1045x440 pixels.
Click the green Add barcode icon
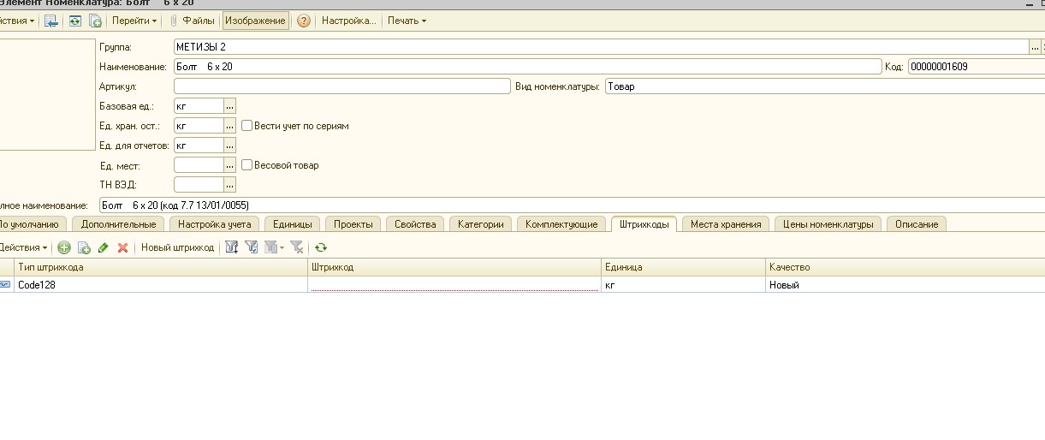(x=64, y=247)
